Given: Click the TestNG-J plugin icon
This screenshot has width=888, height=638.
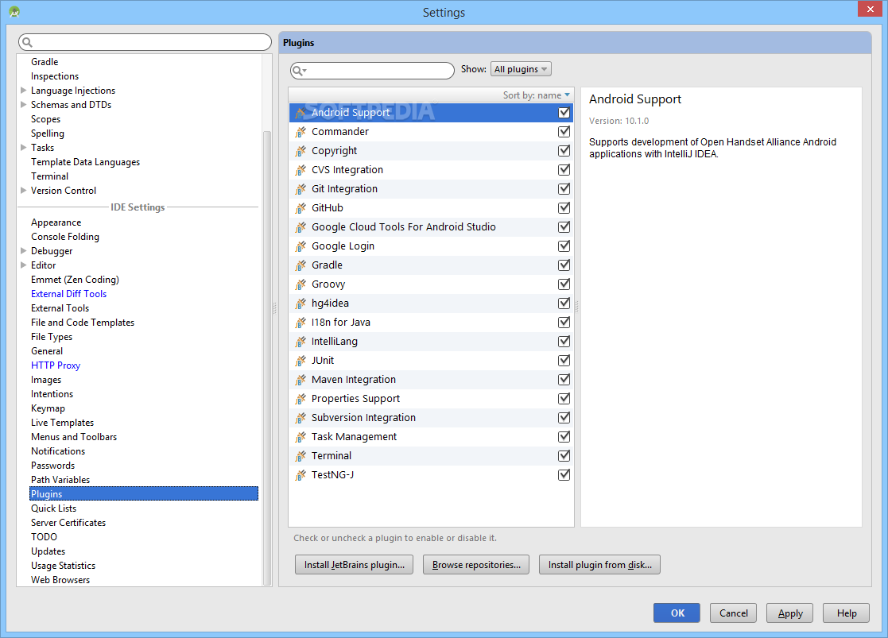Looking at the screenshot, I should [x=301, y=475].
